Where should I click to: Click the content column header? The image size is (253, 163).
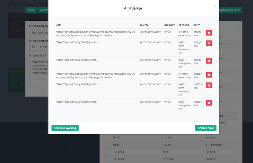click(x=184, y=25)
